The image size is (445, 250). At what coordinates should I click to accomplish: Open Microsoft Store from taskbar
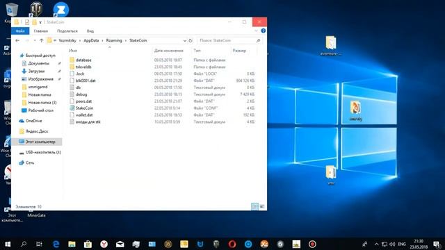[x=88, y=244]
